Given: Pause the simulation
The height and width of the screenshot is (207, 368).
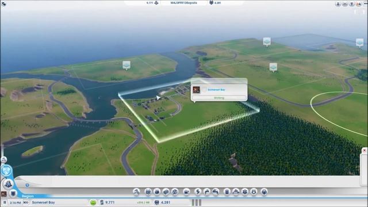Looking at the screenshot, I should (x=5, y=202).
